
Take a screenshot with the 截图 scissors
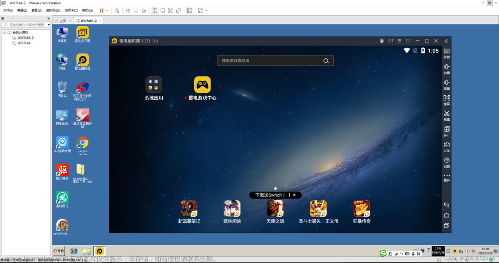447,115
